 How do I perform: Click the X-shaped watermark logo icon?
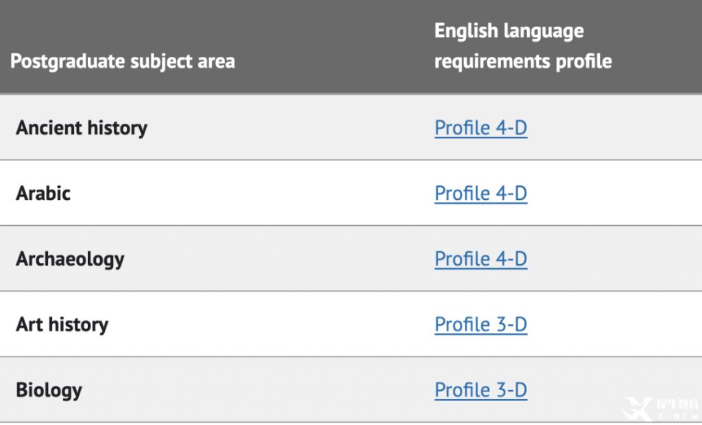(637, 409)
